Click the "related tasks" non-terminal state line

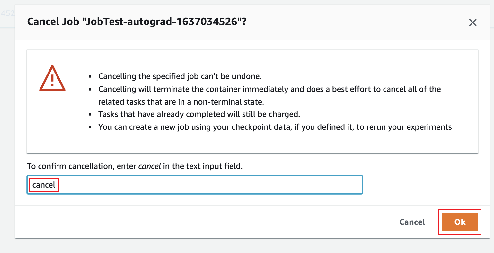click(181, 102)
